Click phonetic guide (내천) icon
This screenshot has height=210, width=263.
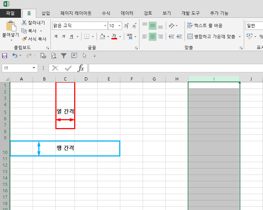pos(130,37)
